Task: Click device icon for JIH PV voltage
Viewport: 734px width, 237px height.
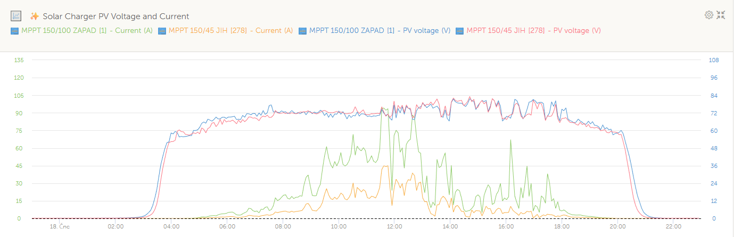Action: point(460,31)
